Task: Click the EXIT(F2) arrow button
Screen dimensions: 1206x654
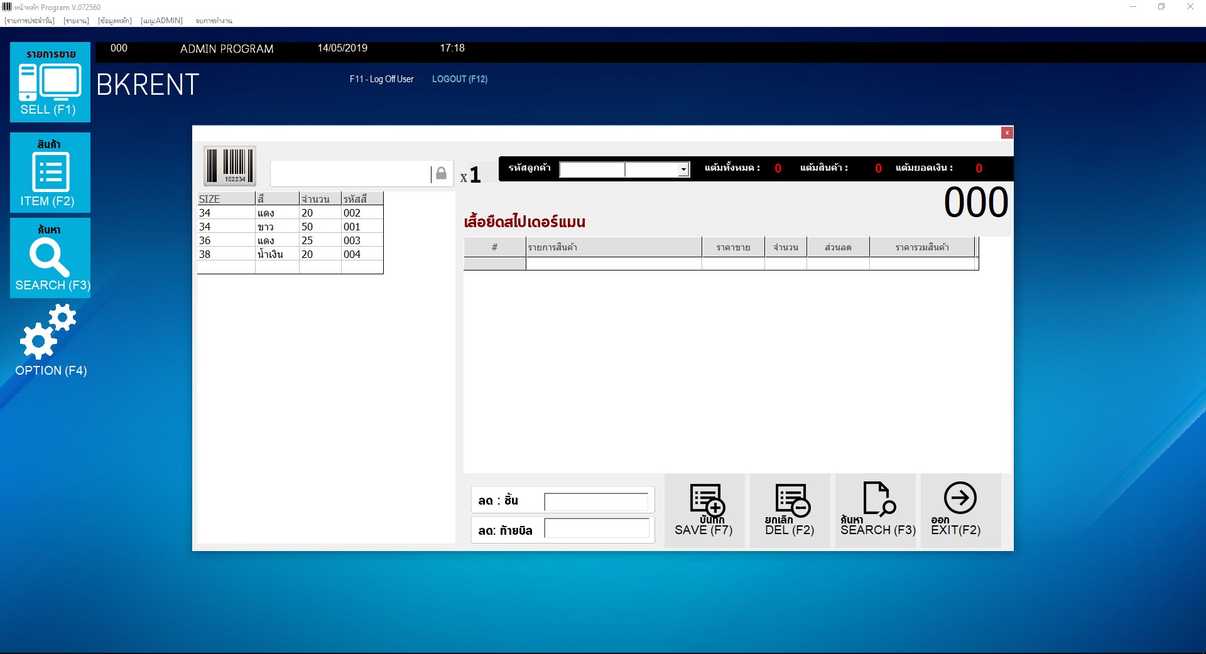Action: click(960, 510)
